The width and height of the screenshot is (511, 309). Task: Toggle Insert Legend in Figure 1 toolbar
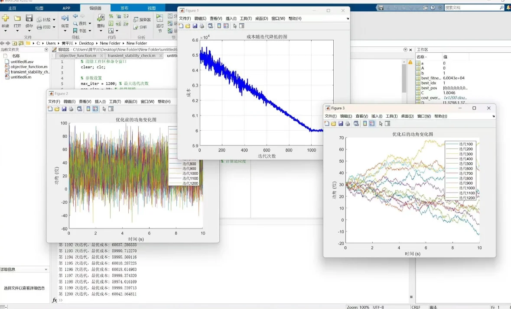(226, 26)
